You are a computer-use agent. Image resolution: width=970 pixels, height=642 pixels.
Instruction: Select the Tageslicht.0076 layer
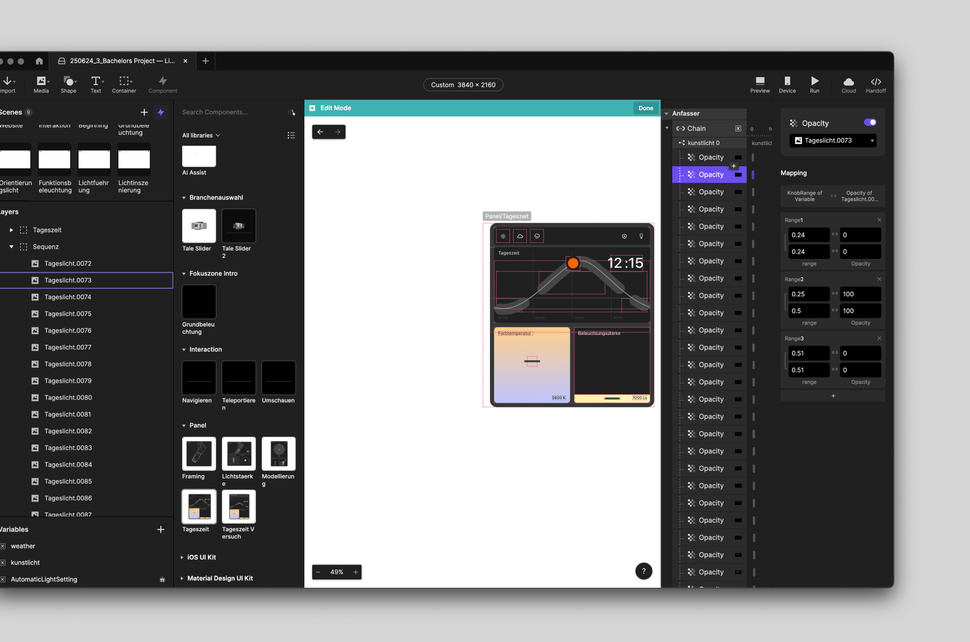point(68,330)
